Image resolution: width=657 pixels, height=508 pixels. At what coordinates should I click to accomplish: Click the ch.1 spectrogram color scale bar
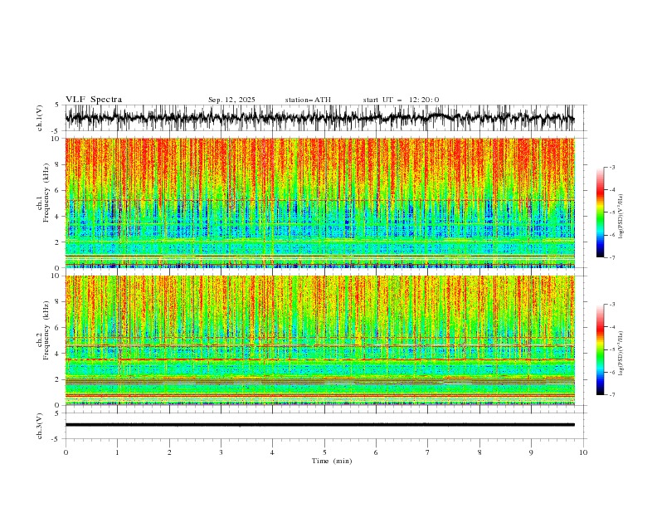(600, 212)
